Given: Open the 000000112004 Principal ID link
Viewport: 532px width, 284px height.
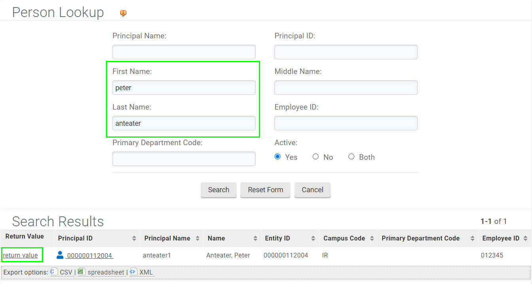Looking at the screenshot, I should (x=90, y=256).
